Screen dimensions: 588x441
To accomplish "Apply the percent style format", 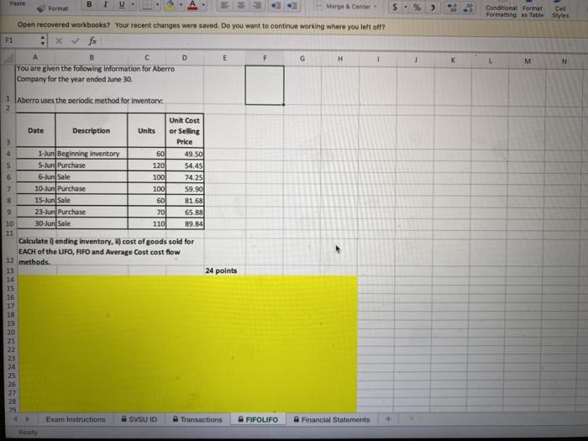I will pos(417,7).
